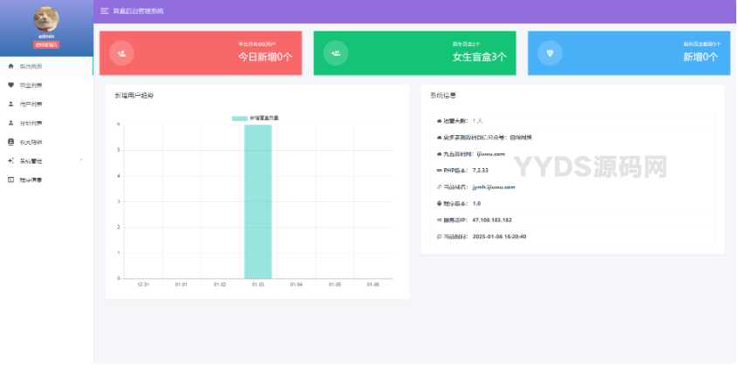Click the 1 天 running days value
The image size is (738, 366).
(478, 121)
